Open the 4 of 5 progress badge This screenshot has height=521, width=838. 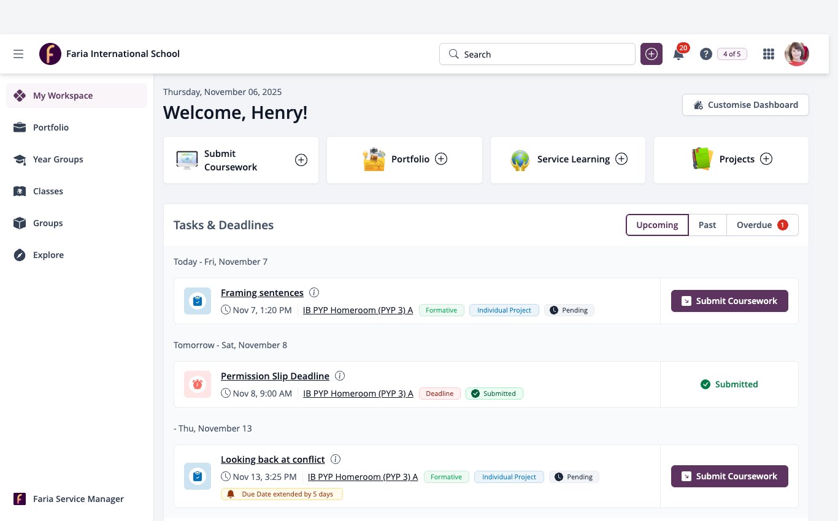tap(732, 54)
